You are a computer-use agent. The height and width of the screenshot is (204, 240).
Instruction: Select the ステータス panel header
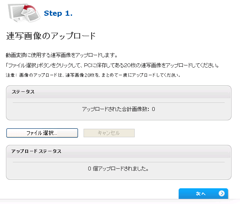(119, 92)
